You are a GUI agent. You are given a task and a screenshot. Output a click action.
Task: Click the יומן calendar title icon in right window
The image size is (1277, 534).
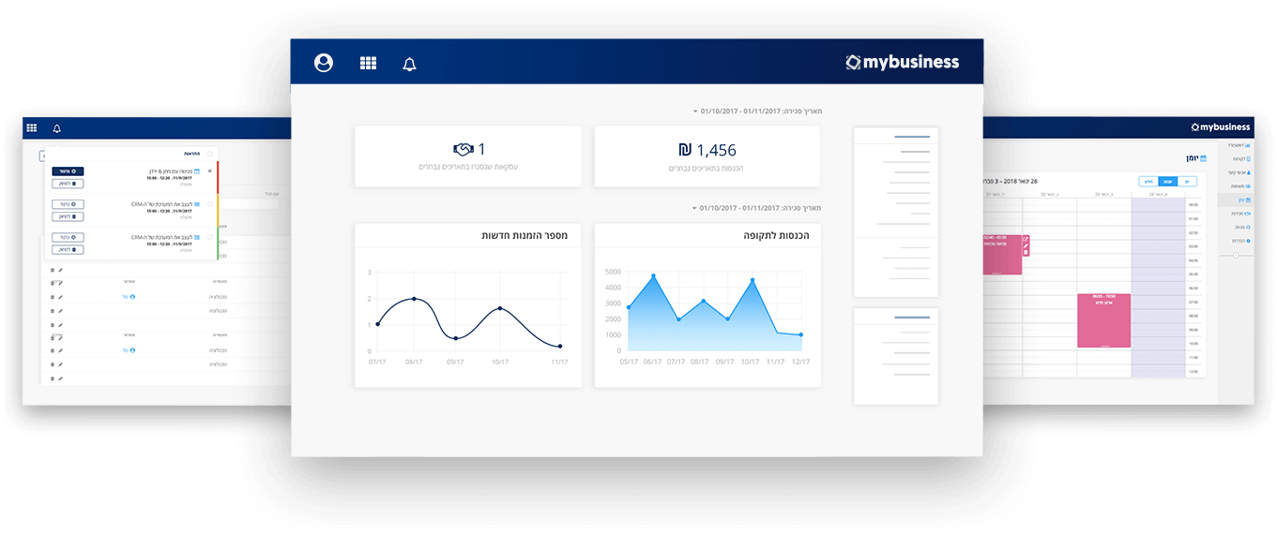[x=1204, y=158]
